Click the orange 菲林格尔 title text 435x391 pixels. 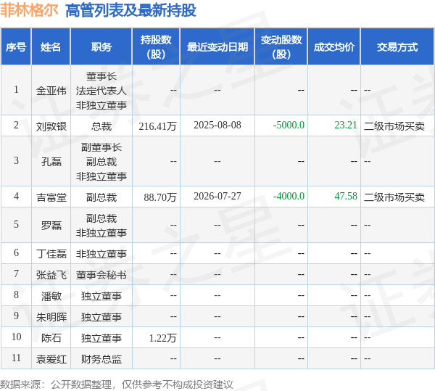29,10
